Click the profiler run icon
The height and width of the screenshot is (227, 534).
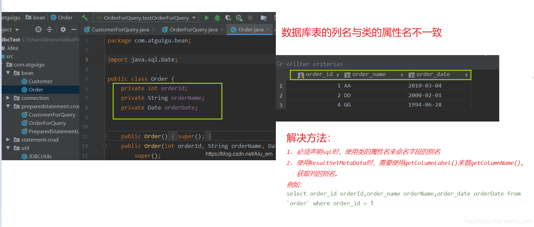coord(239,18)
